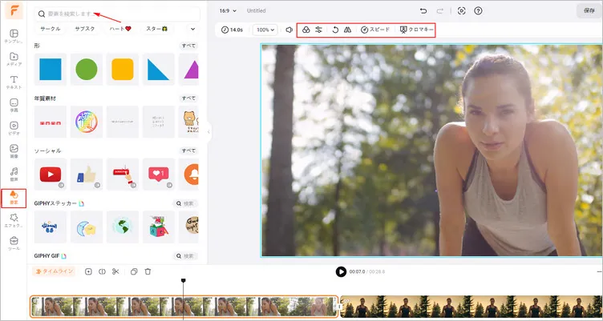Screen dimensions: 603x321
Task: Click the 14.0s clip duration button
Action: (x=233, y=30)
